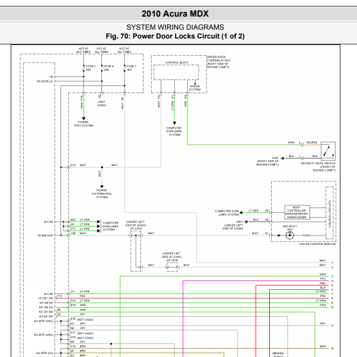Click the security hood switch symbol
The width and height of the screenshot is (357, 357).
click(328, 151)
